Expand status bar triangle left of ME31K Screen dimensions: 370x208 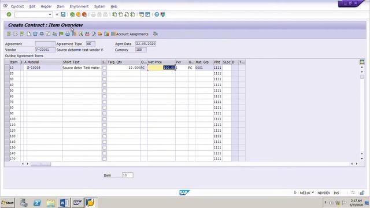[x=295, y=192]
